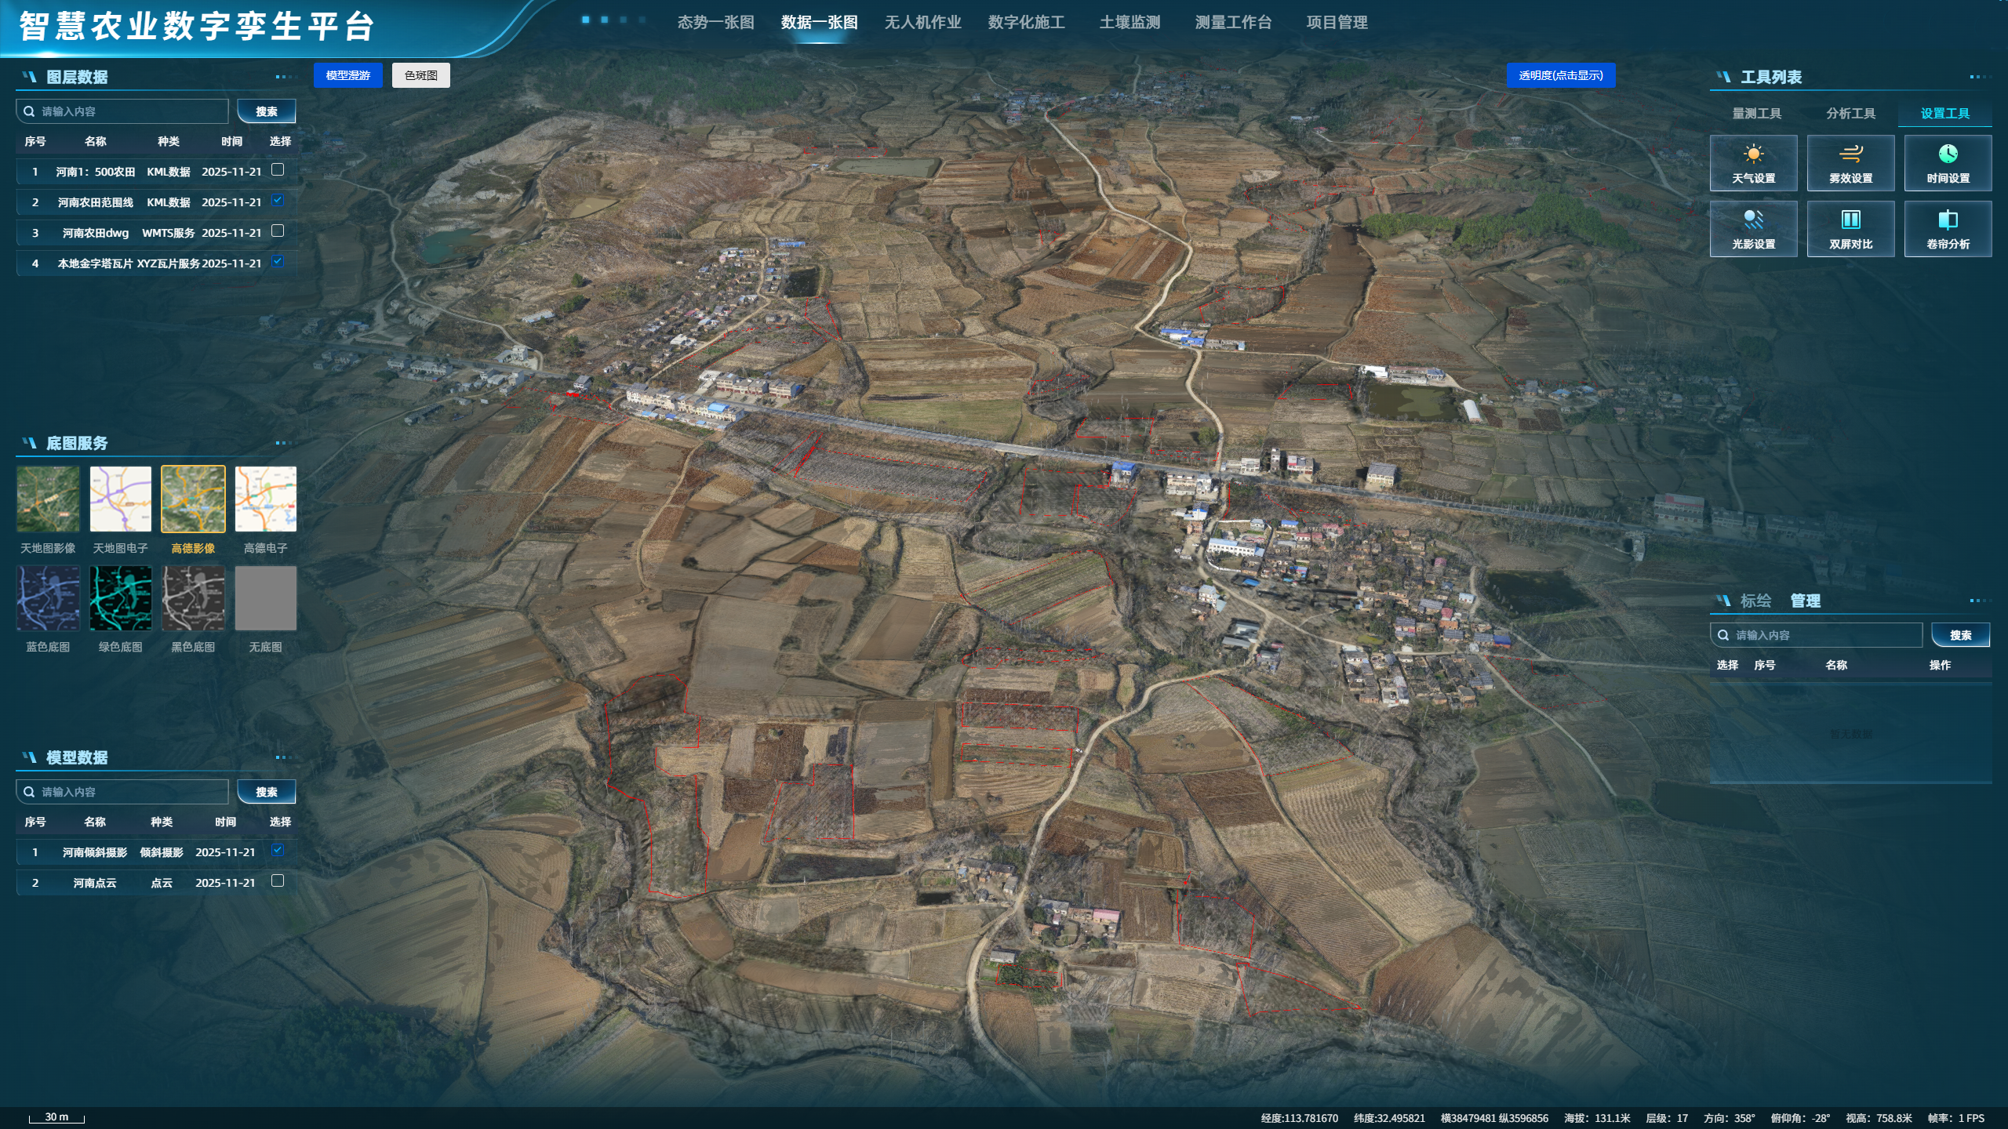Select 高德电子 basemap thumbnail
Viewport: 2008px width, 1129px height.
point(265,499)
